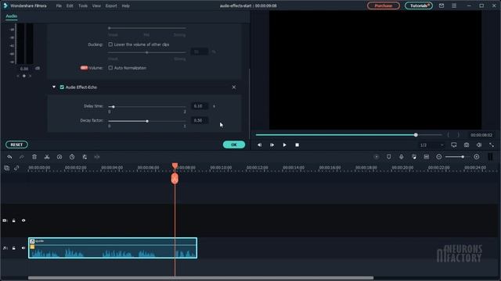Image resolution: width=501 pixels, height=281 pixels.
Task: Click the Purchase button
Action: (384, 5)
